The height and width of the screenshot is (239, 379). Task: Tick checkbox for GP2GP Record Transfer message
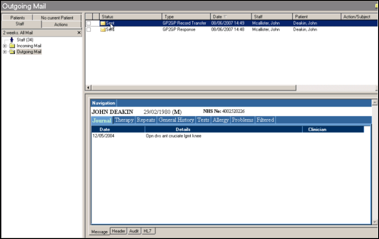89,23
